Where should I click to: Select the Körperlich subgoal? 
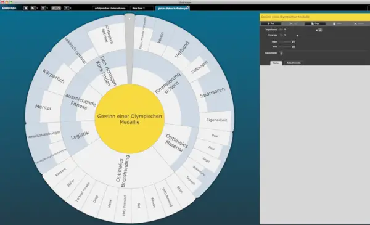coord(53,76)
